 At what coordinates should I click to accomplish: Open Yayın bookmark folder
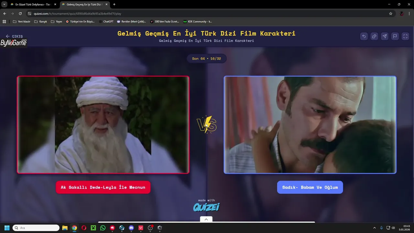click(56, 22)
